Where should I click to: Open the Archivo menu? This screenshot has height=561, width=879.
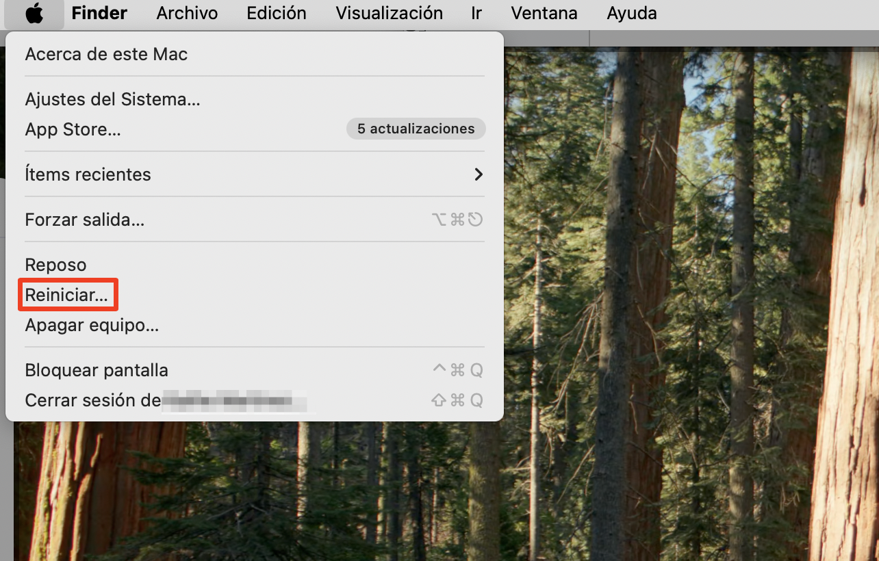pos(187,13)
